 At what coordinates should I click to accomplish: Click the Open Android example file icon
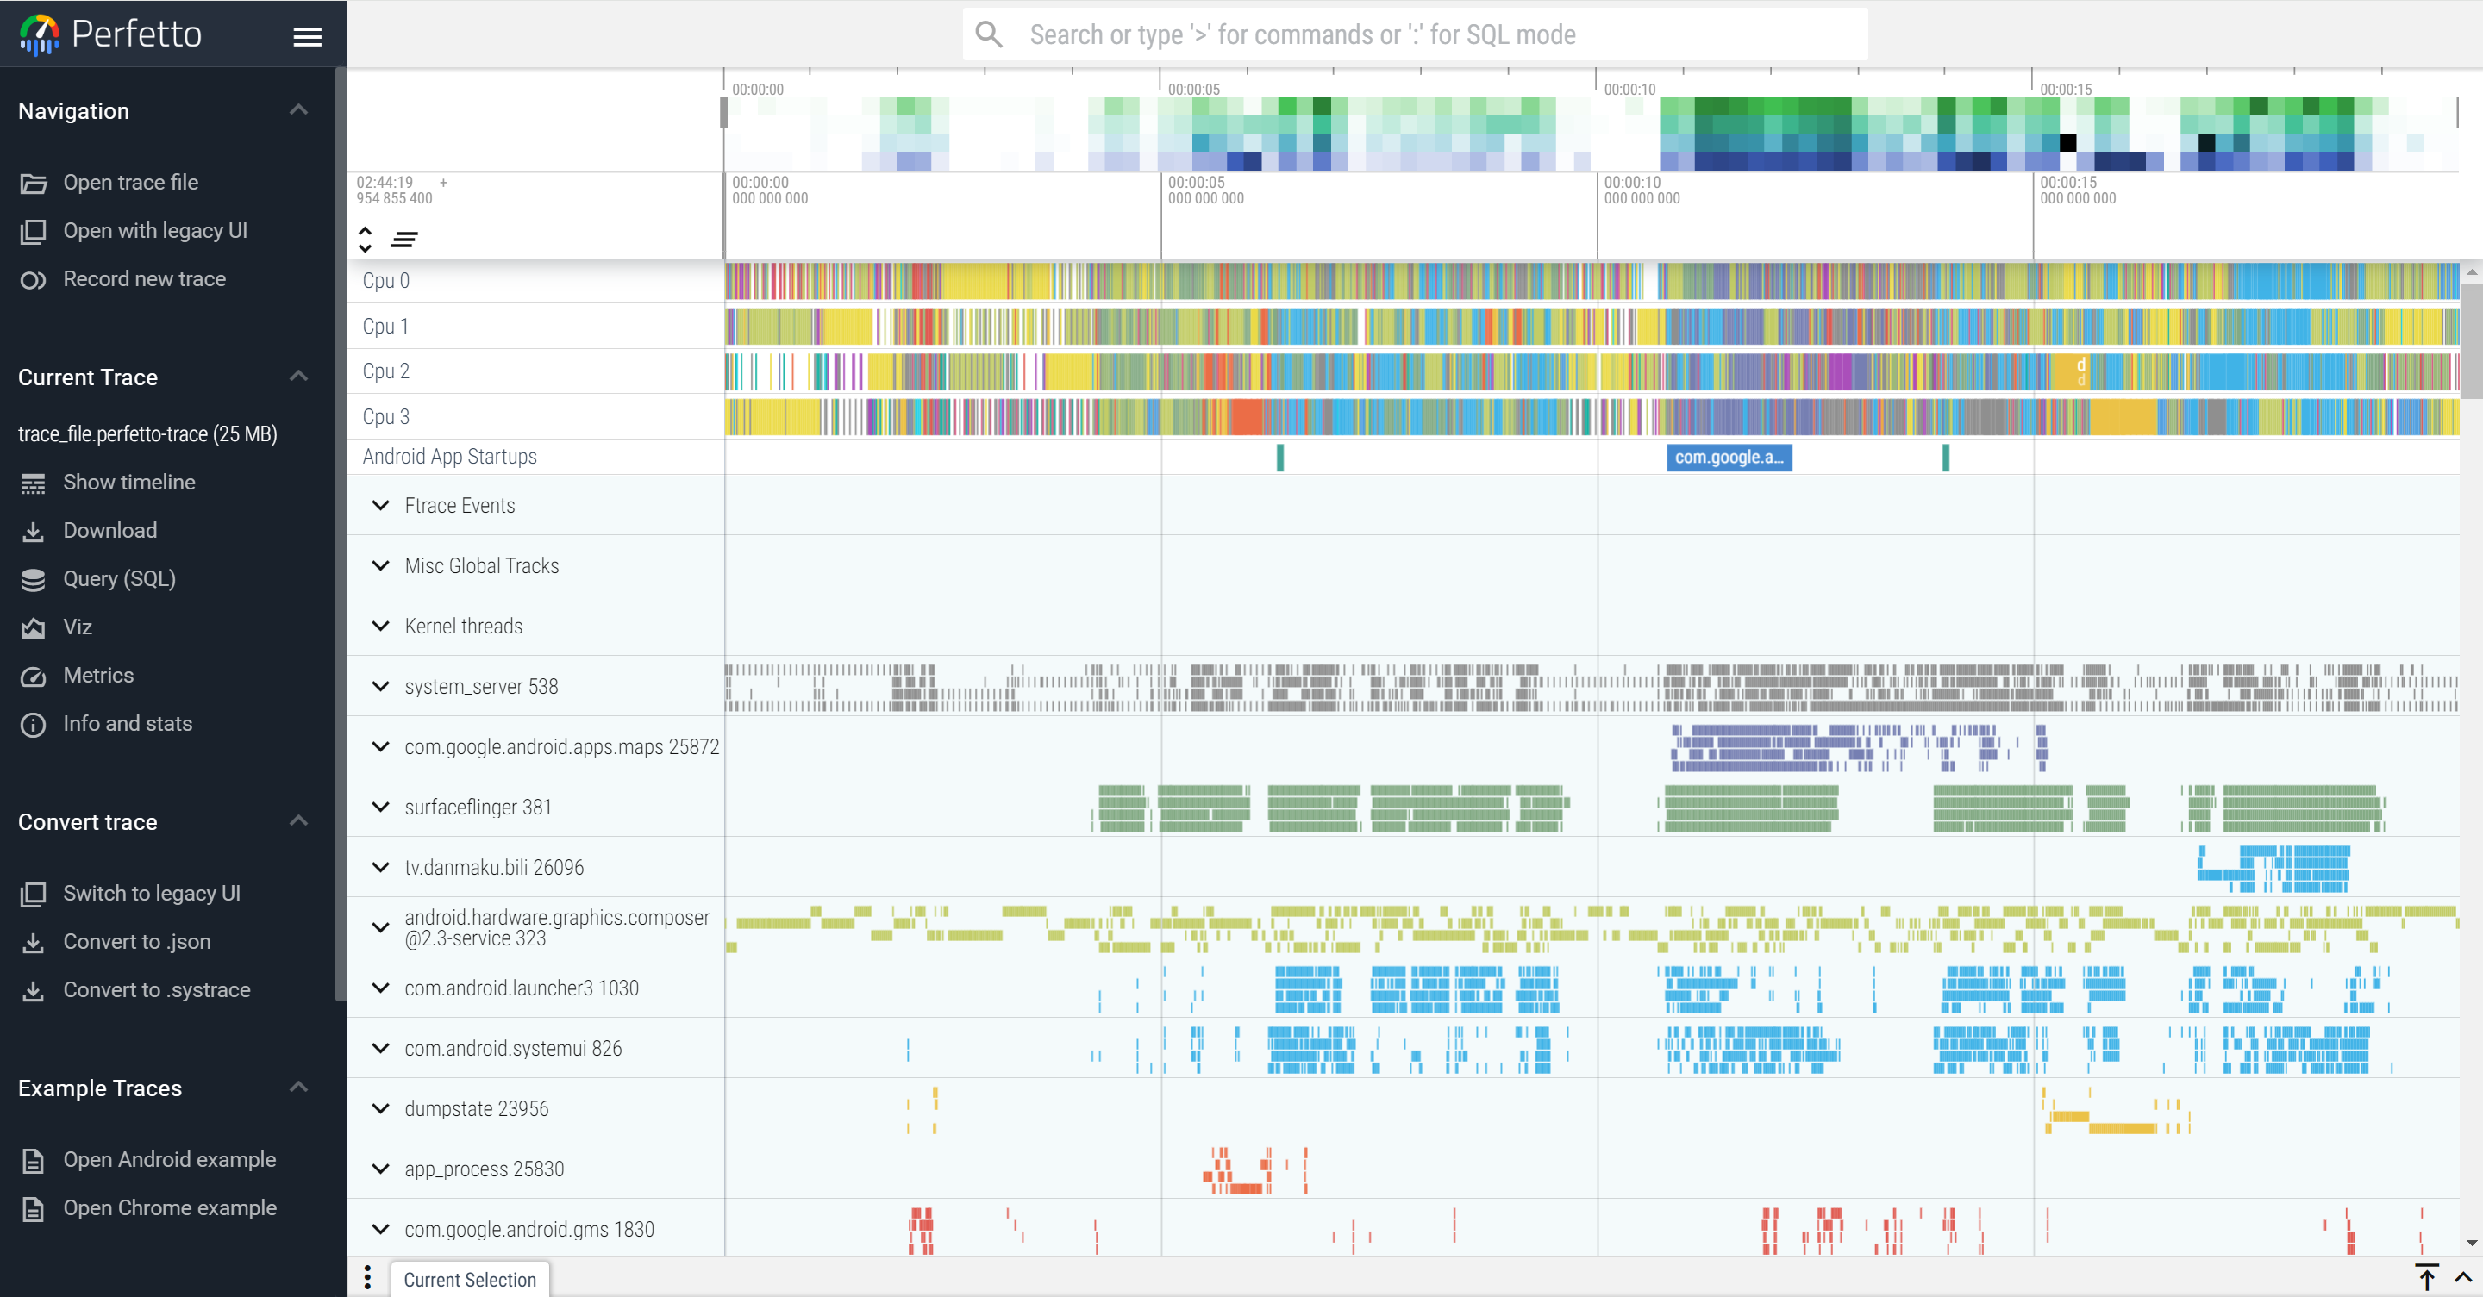tap(34, 1160)
